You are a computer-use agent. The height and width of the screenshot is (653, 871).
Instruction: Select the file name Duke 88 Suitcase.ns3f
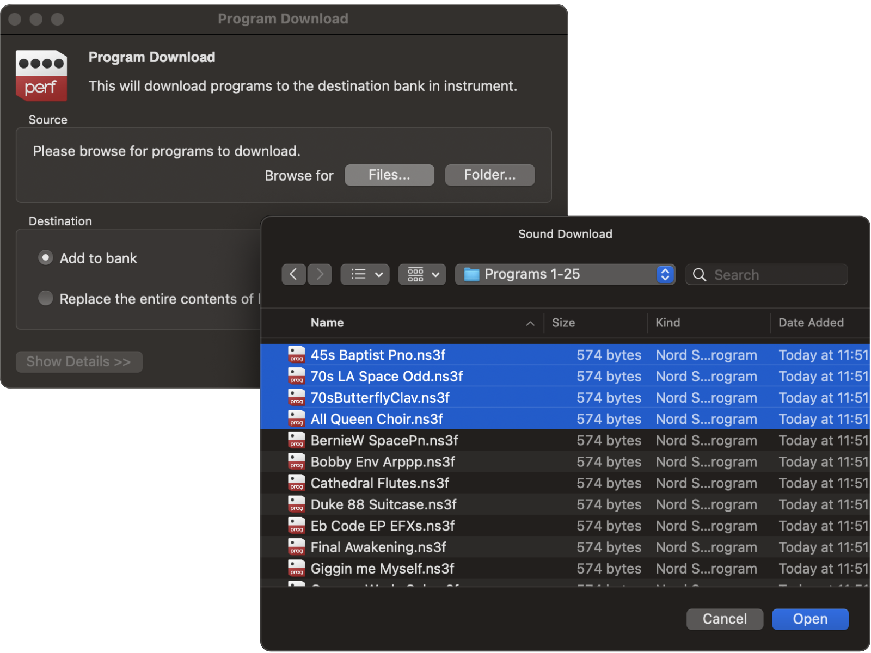pos(383,504)
